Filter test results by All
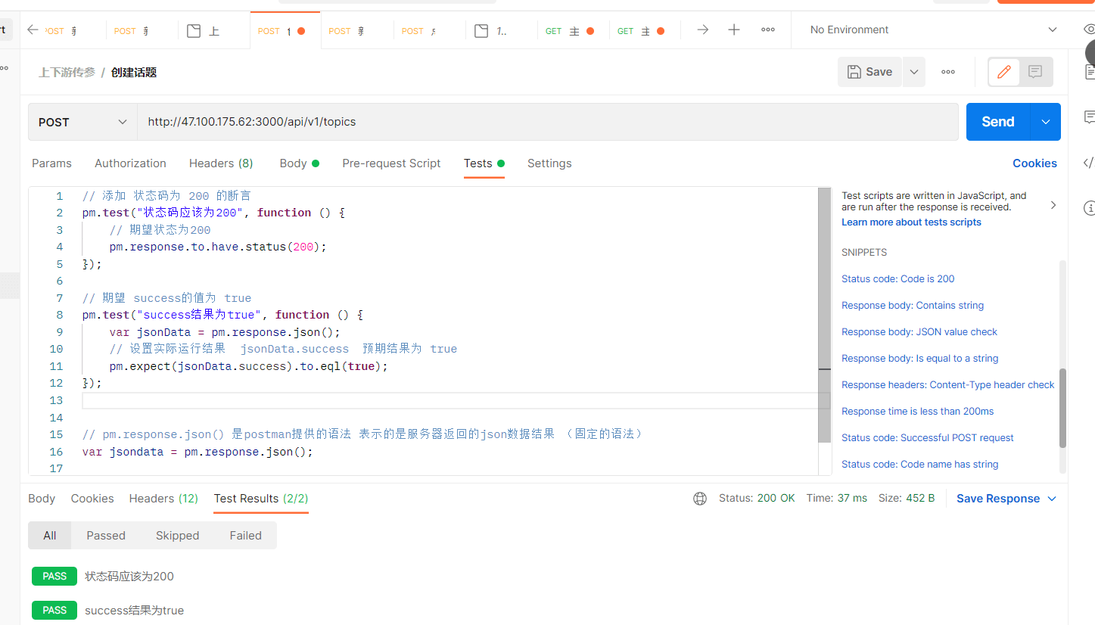The width and height of the screenshot is (1095, 625). (49, 535)
